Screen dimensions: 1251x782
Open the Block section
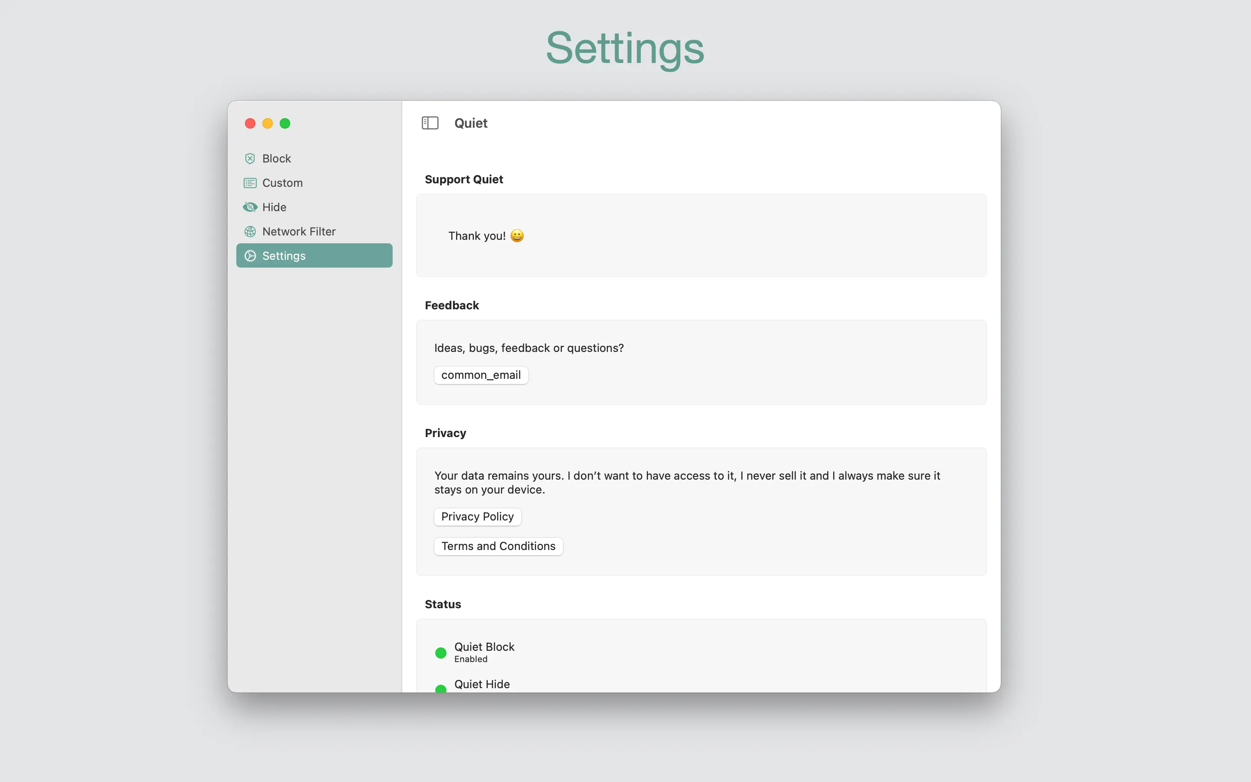coord(277,158)
